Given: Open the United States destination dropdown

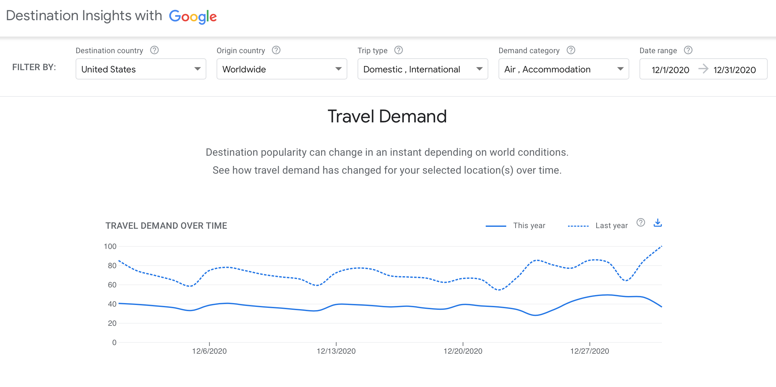Looking at the screenshot, I should [141, 69].
